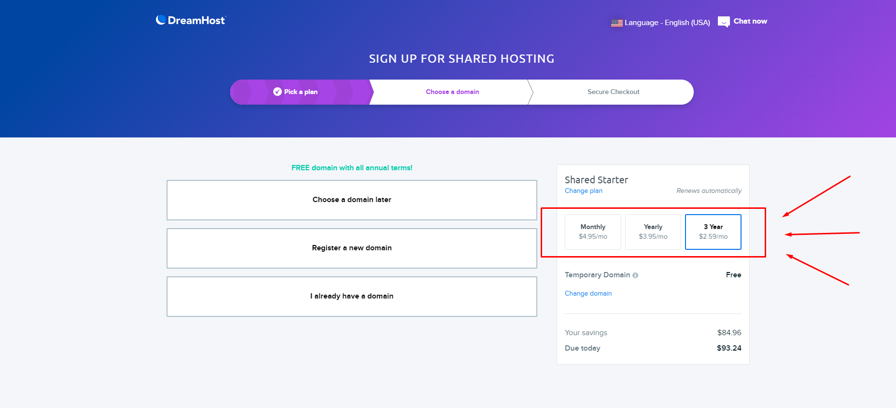The height and width of the screenshot is (408, 896).
Task: Click the Change plan link
Action: (584, 191)
